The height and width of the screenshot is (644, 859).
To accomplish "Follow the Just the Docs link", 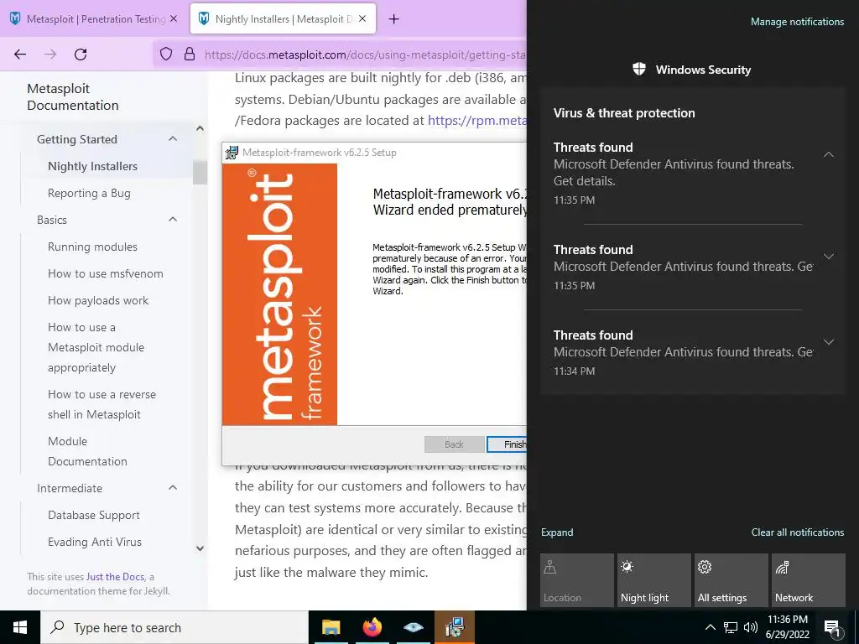I will coord(115,577).
